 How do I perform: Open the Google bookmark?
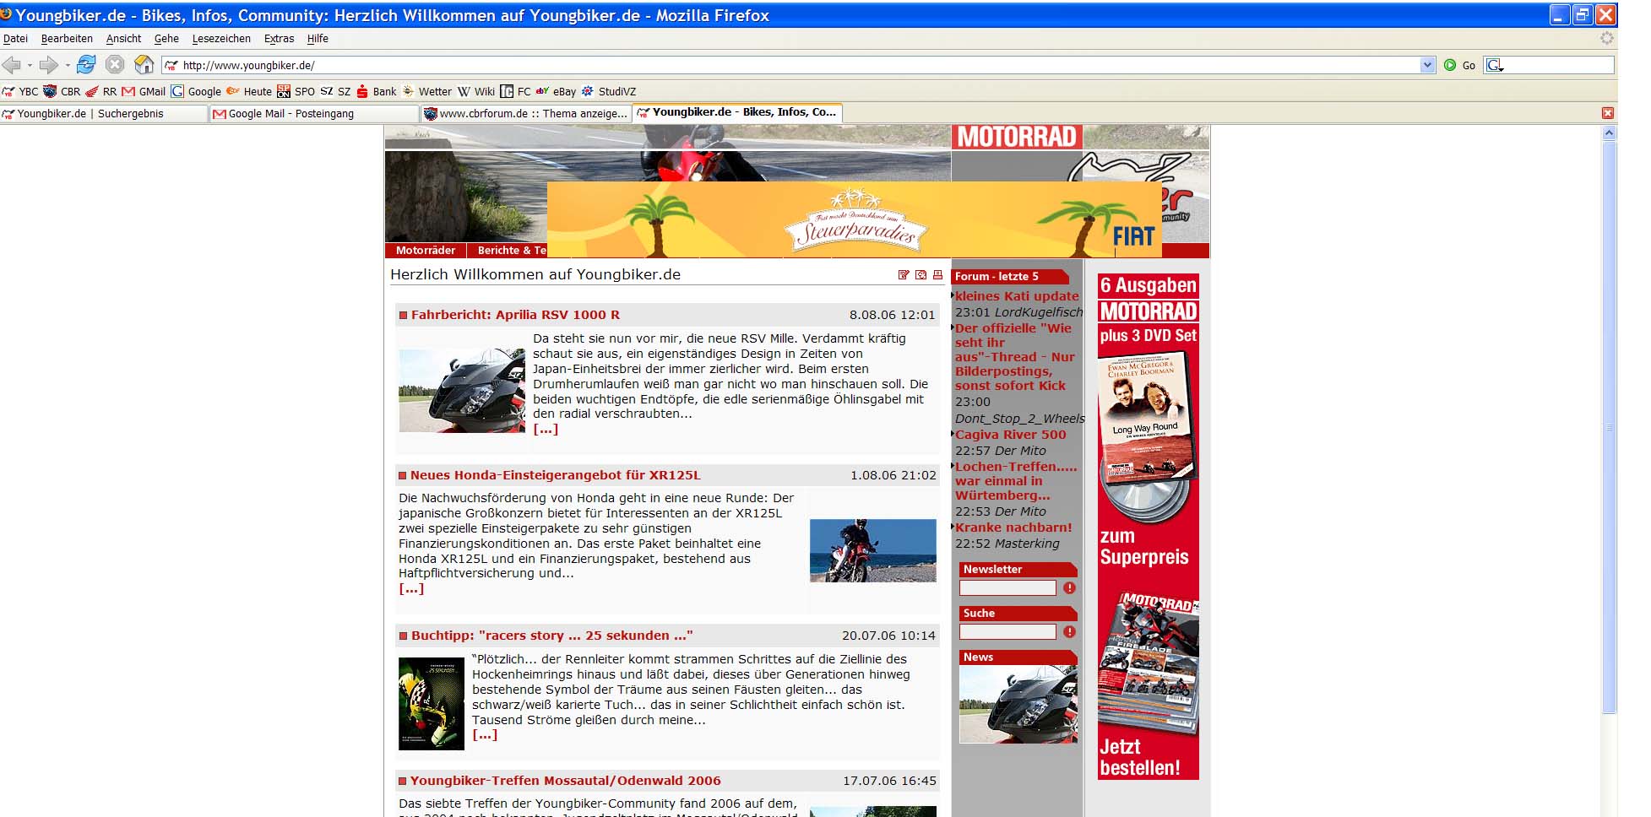(x=196, y=91)
